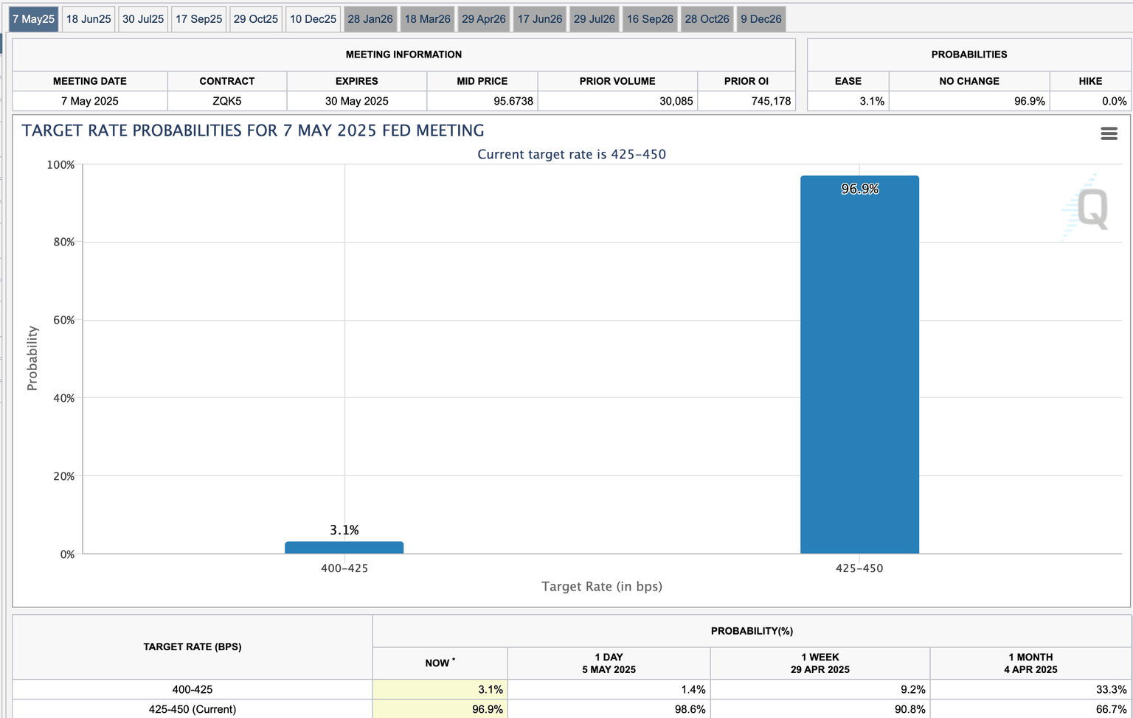
Task: Open the 16 Sep26 tab
Action: [x=650, y=19]
